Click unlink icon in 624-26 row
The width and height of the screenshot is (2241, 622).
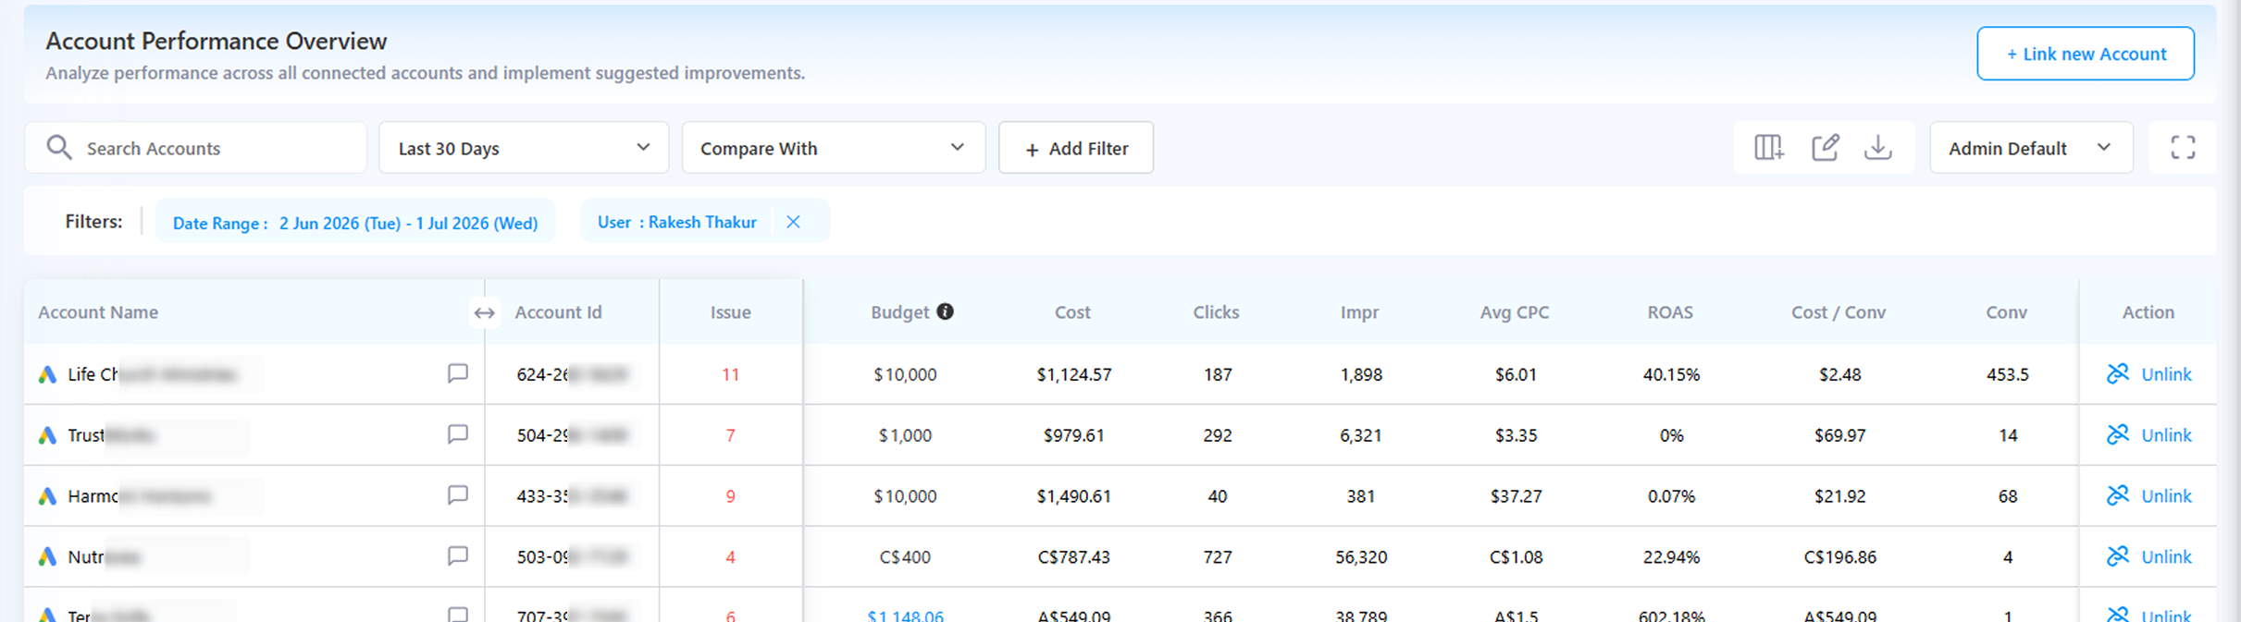coord(2117,373)
